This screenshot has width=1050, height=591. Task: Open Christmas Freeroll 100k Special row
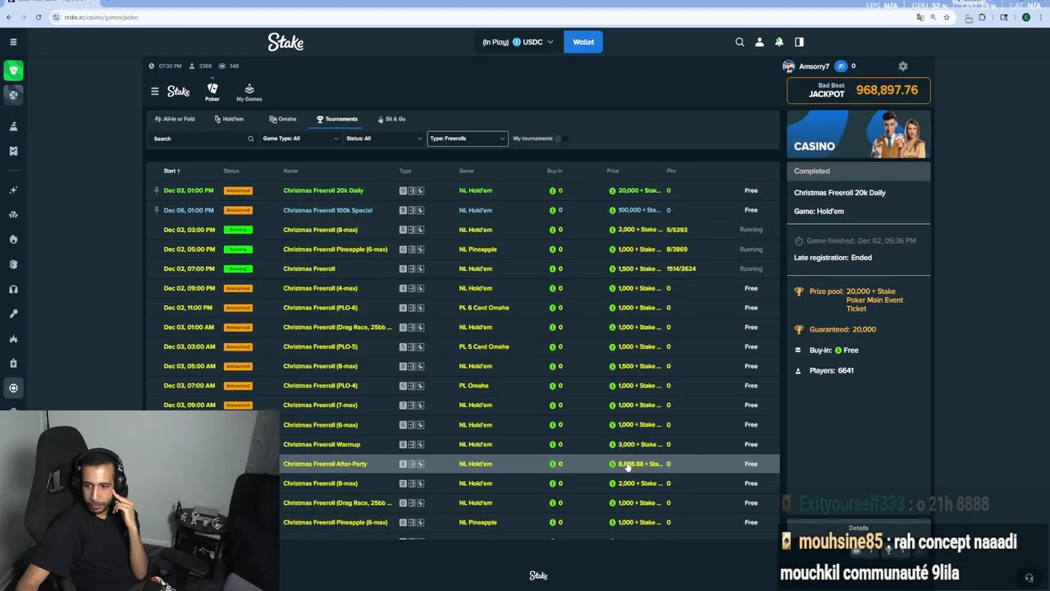tap(463, 210)
